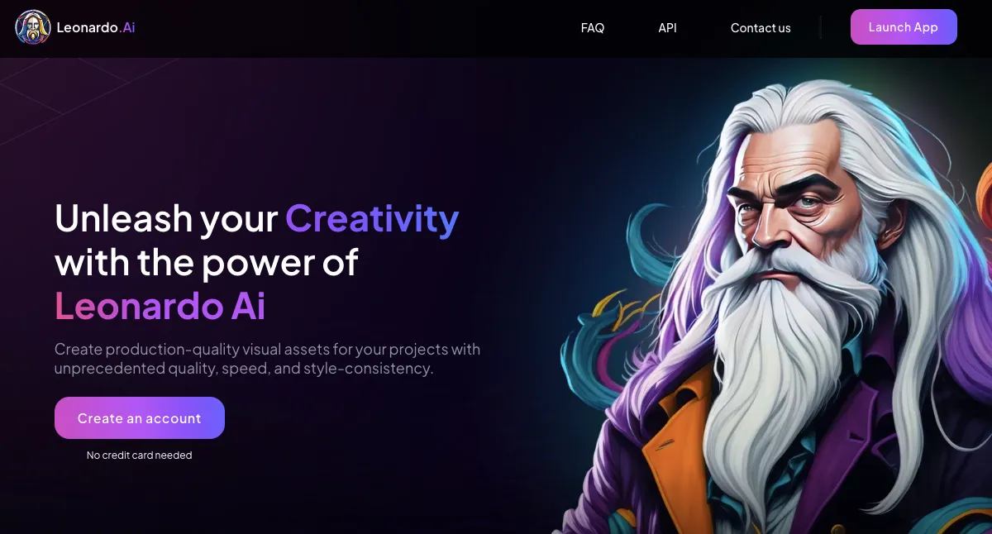Click the Launch App button

coord(904,26)
